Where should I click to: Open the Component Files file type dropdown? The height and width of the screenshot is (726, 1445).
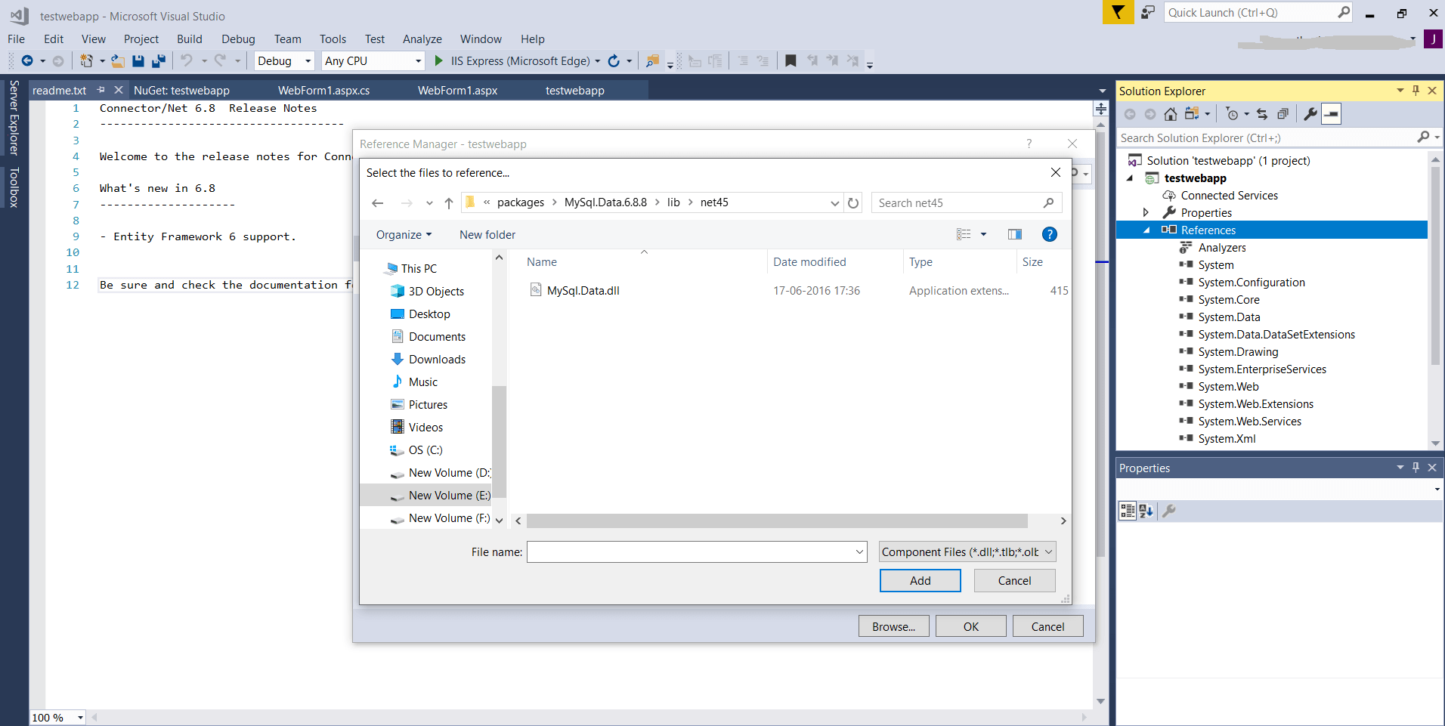[x=1049, y=551]
